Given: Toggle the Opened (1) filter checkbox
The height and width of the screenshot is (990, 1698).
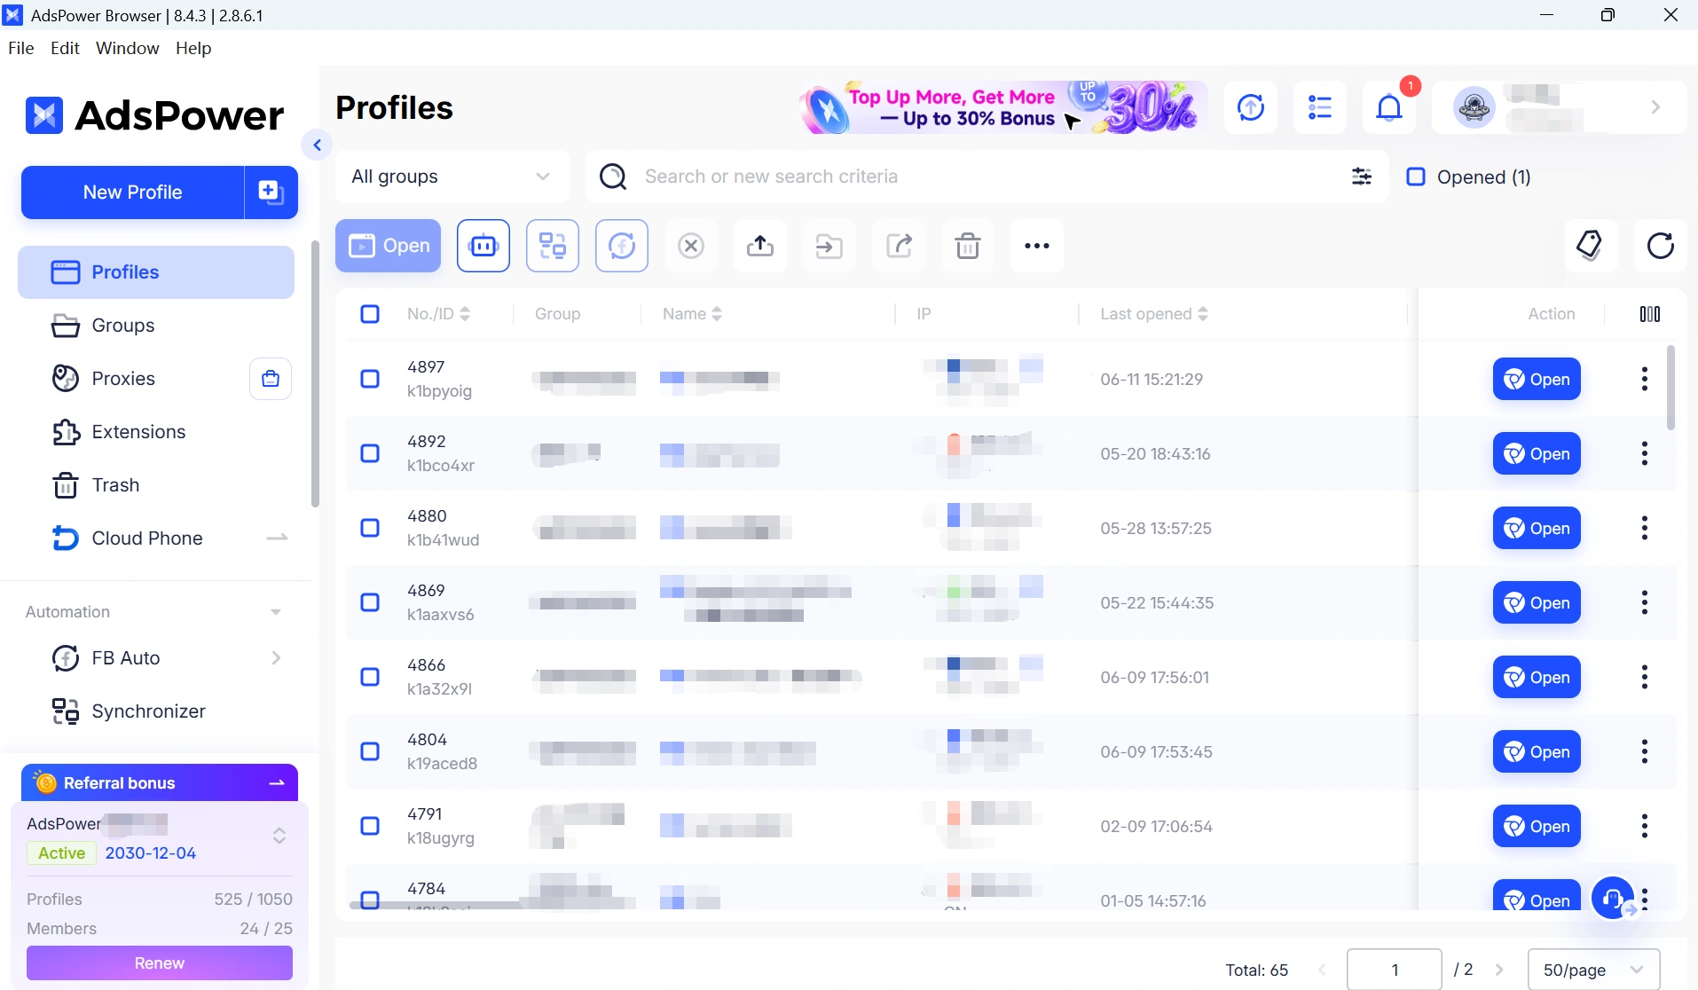Looking at the screenshot, I should tap(1416, 177).
